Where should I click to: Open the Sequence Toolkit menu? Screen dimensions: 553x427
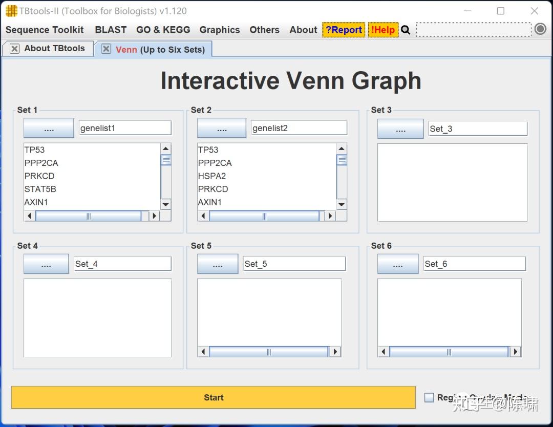point(45,30)
